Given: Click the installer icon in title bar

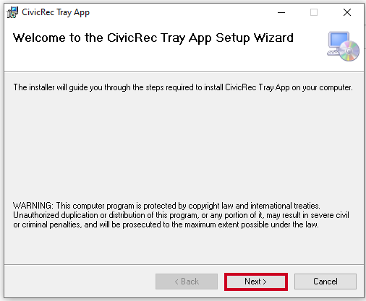Looking at the screenshot, I should click(x=12, y=12).
